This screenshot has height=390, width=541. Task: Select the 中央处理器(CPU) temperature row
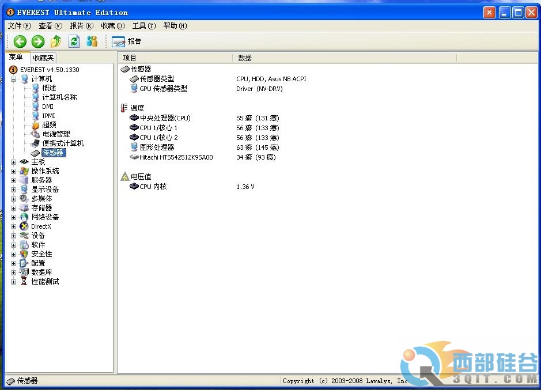205,118
